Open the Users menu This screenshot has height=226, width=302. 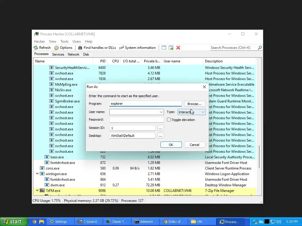76,41
